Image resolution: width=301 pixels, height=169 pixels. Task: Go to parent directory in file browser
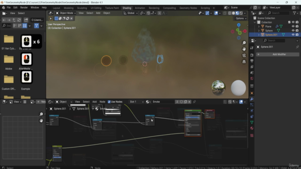pyautogui.click(x=14, y=20)
